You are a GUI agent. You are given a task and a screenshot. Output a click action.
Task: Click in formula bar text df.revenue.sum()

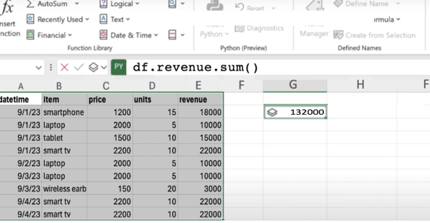tap(195, 67)
